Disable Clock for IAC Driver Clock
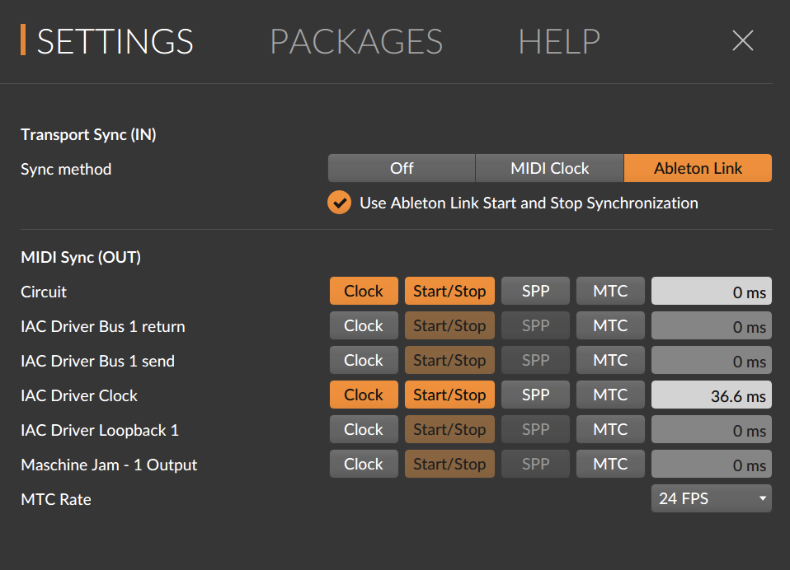Image resolution: width=790 pixels, height=570 pixels. (x=364, y=395)
